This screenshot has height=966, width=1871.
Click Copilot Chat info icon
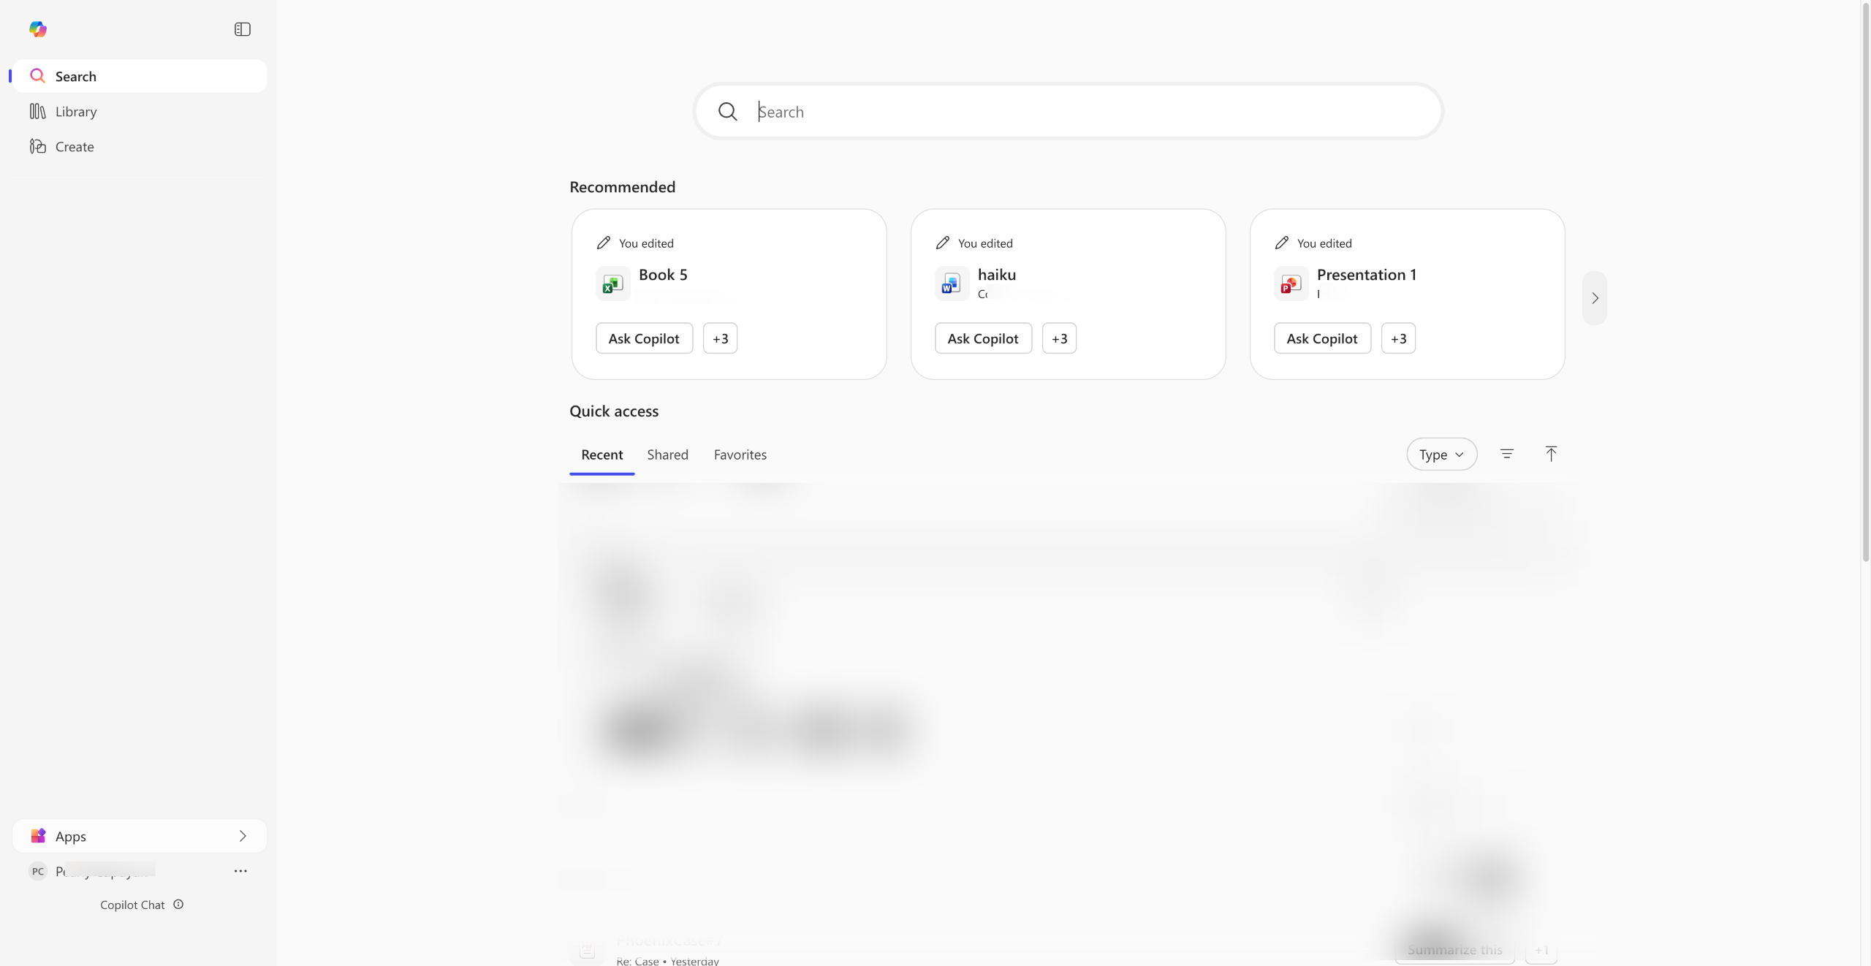tap(178, 905)
